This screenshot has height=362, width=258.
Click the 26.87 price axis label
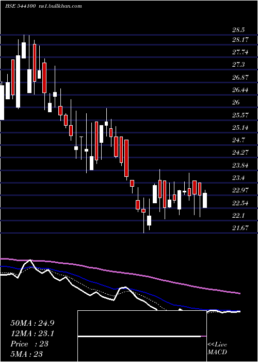point(240,78)
